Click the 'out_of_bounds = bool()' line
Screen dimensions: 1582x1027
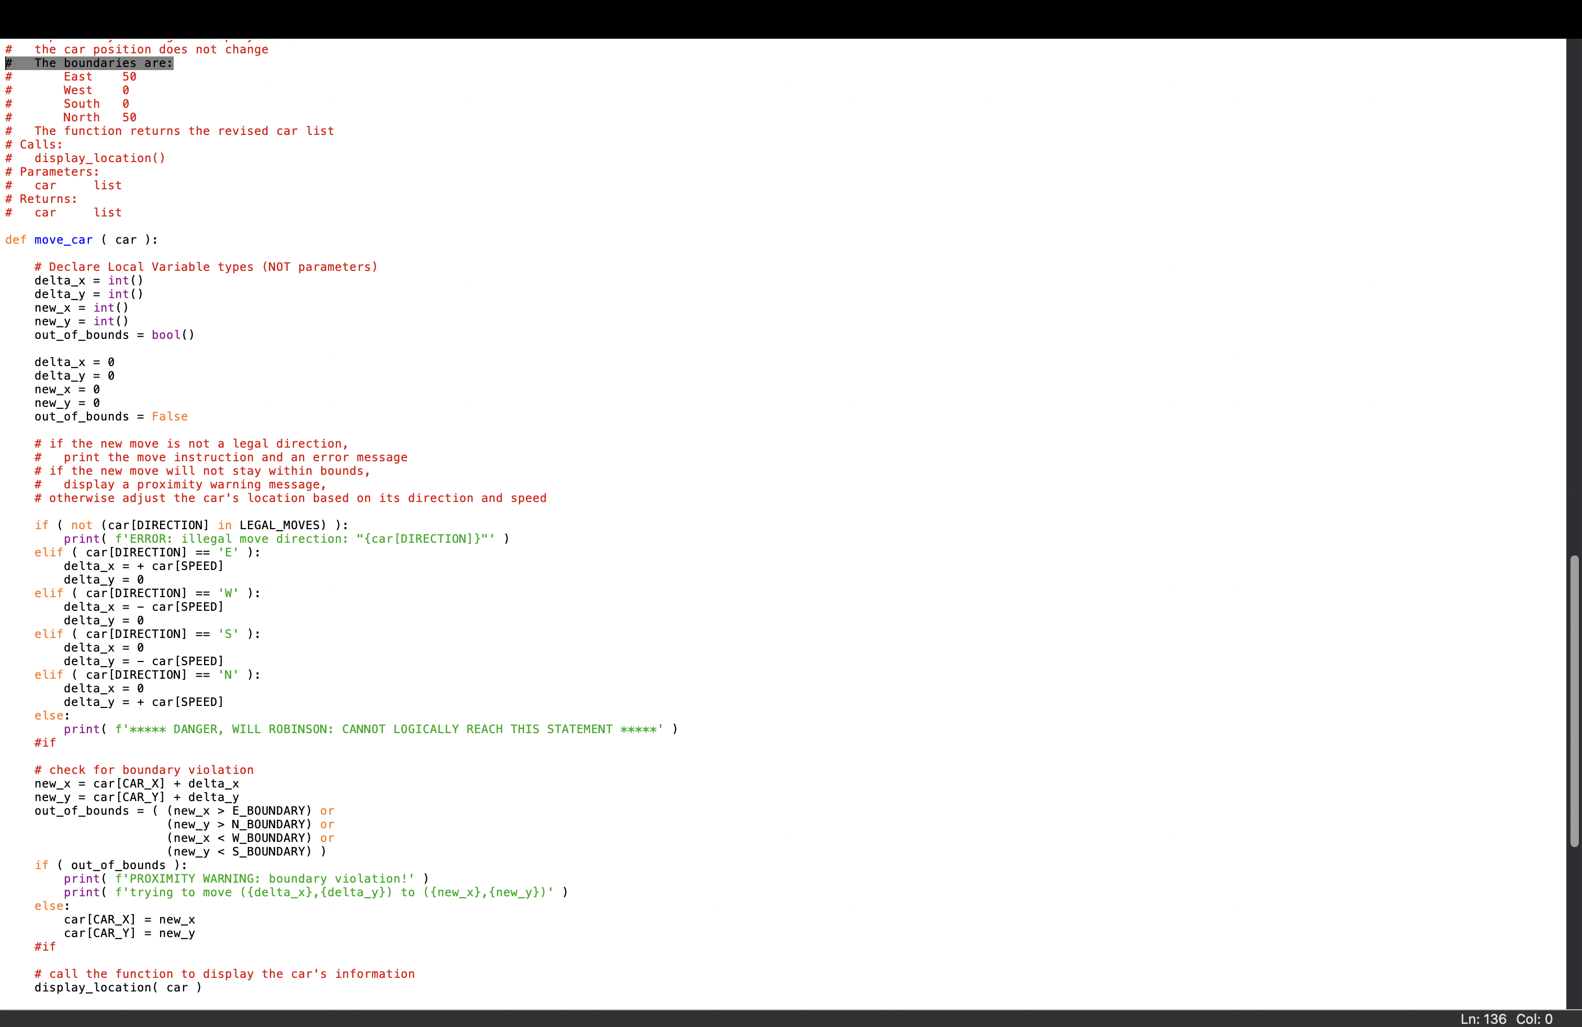coord(115,335)
